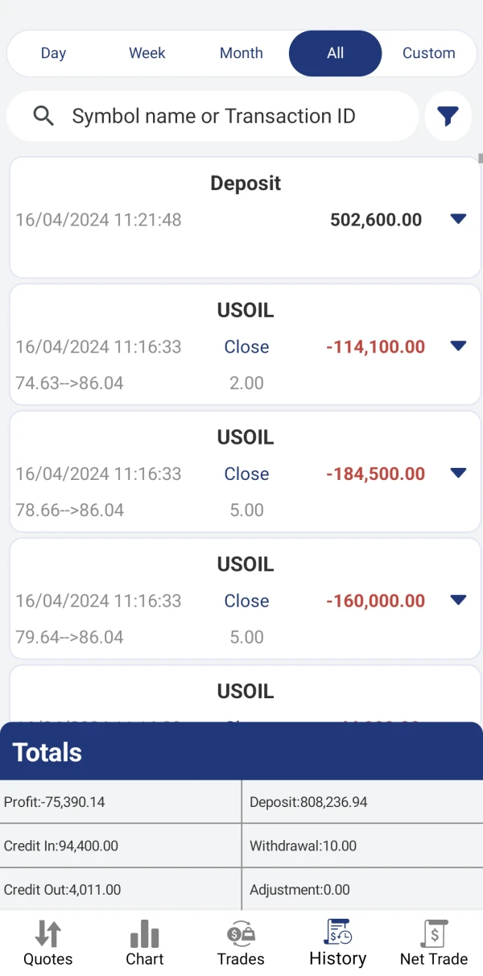The height and width of the screenshot is (976, 483).
Task: Expand the USOIL -160,000.00 trade arrow
Action: click(x=458, y=600)
